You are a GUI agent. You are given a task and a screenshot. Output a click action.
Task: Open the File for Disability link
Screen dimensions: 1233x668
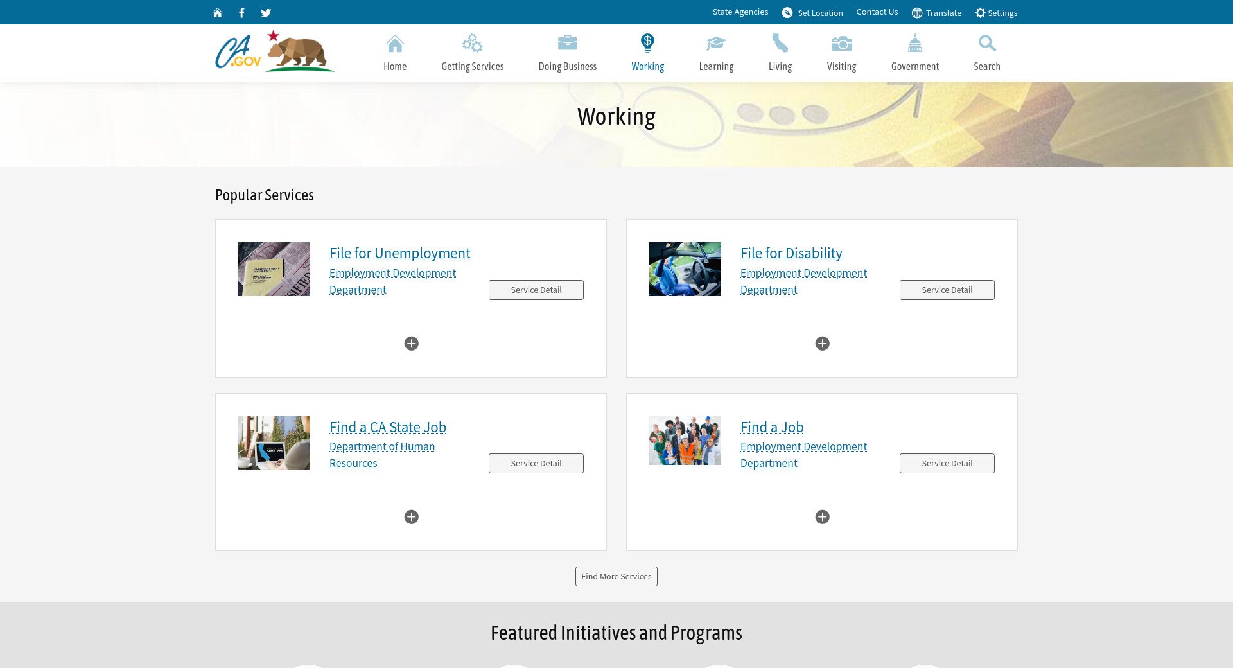tap(791, 253)
